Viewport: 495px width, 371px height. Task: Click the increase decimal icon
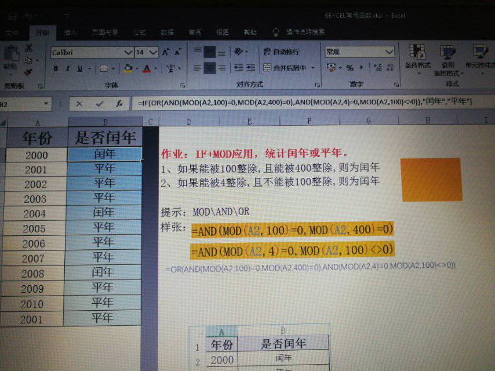pos(377,67)
